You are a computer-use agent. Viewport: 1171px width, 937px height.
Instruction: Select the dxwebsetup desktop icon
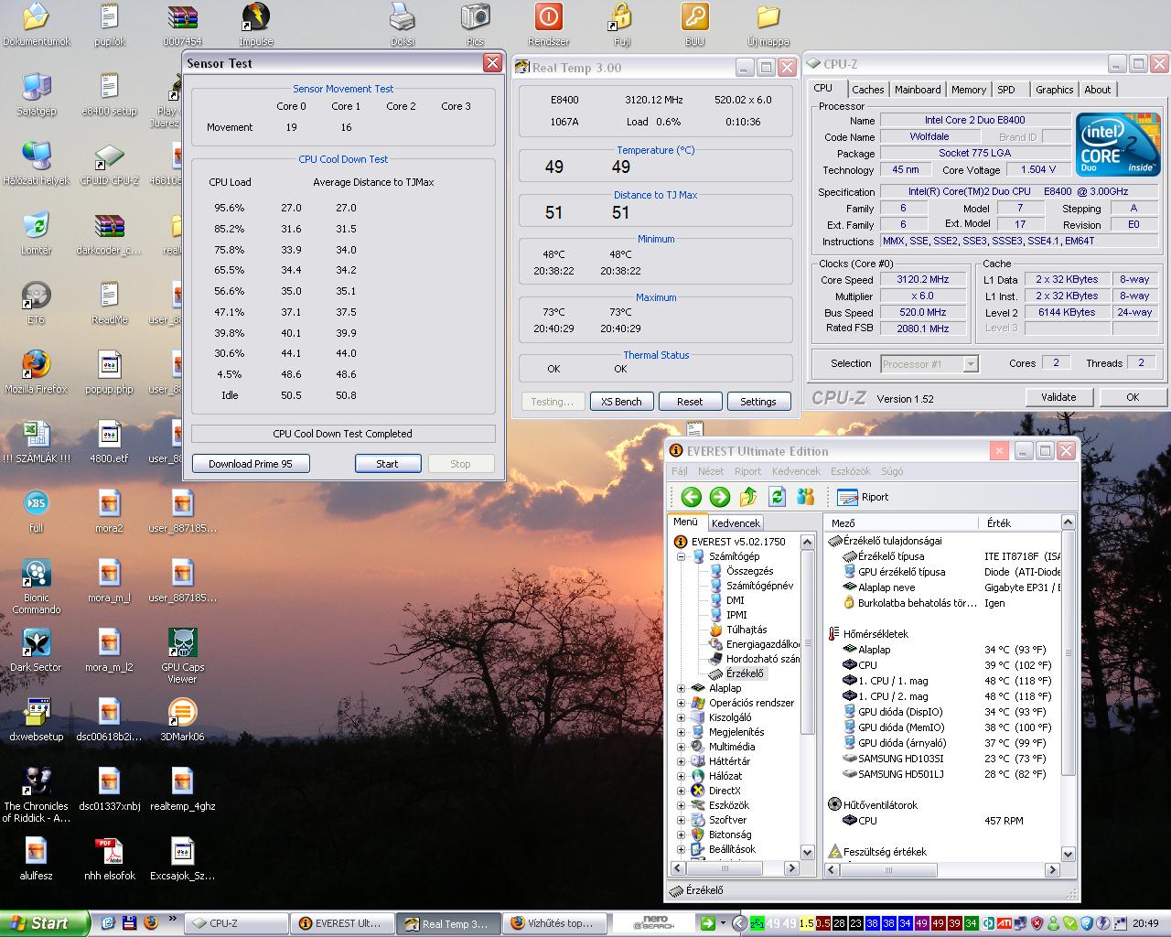pyautogui.click(x=36, y=719)
